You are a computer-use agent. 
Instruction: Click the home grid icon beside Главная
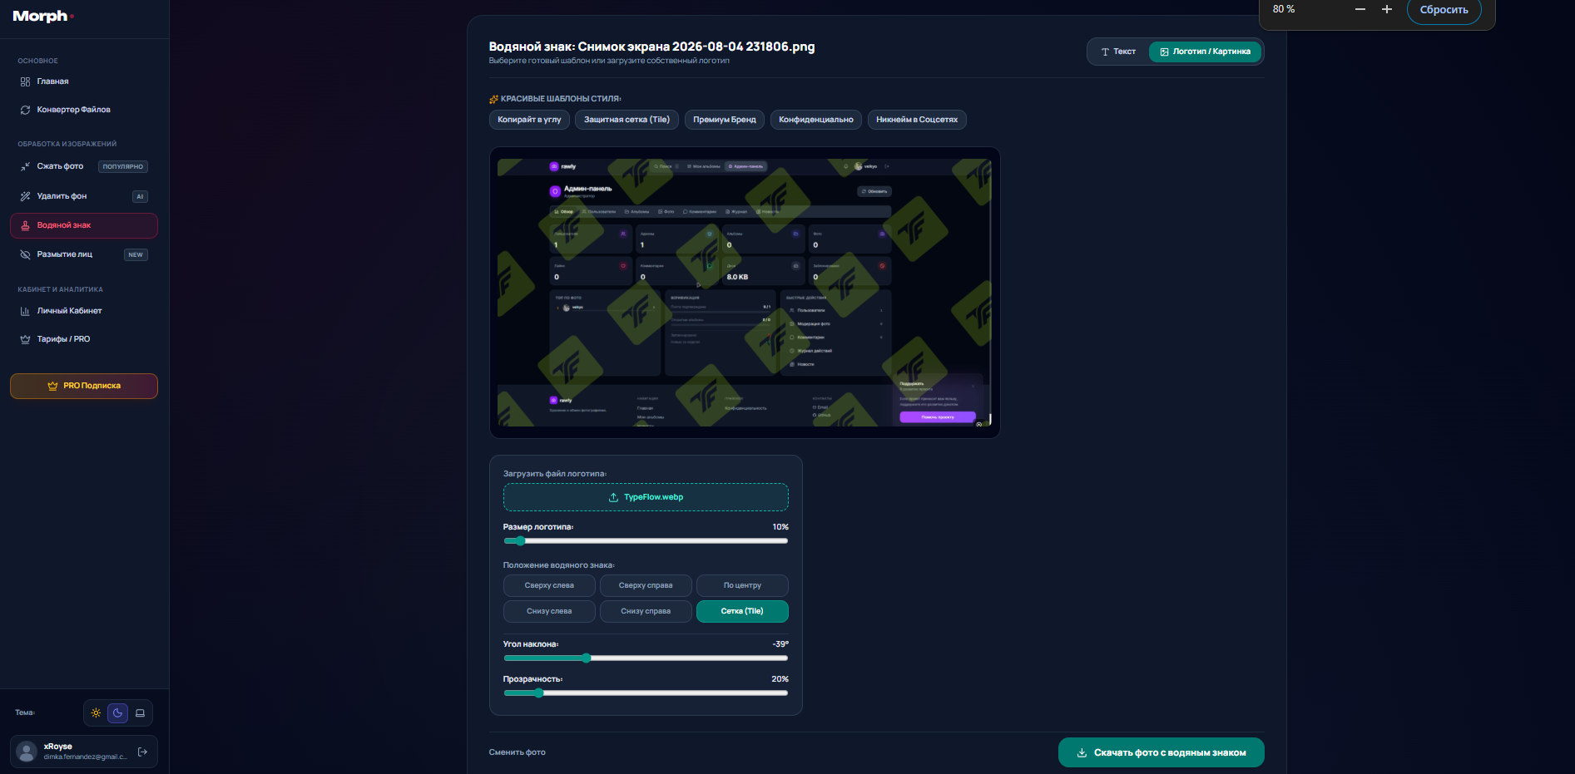point(25,81)
